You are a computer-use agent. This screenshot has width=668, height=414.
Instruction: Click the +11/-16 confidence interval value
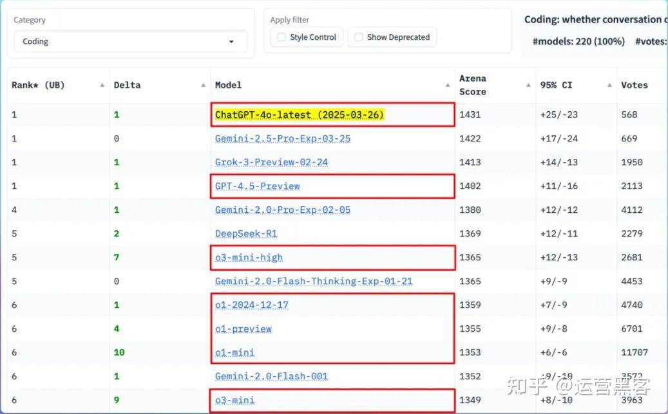click(x=559, y=186)
